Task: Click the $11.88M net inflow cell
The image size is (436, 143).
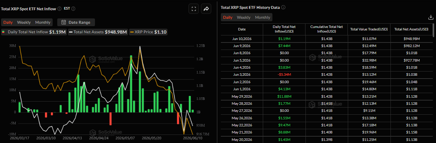Action: pyautogui.click(x=284, y=96)
